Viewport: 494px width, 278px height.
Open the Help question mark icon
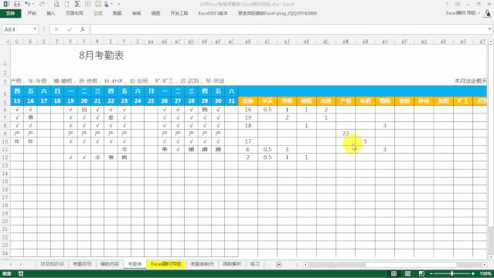coord(447,4)
